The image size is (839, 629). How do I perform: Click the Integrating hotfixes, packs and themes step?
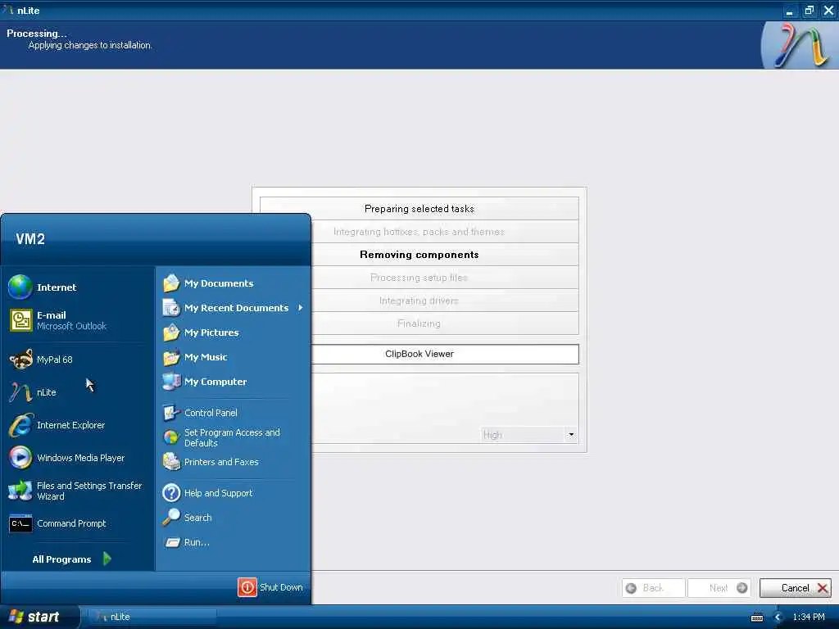[419, 232]
